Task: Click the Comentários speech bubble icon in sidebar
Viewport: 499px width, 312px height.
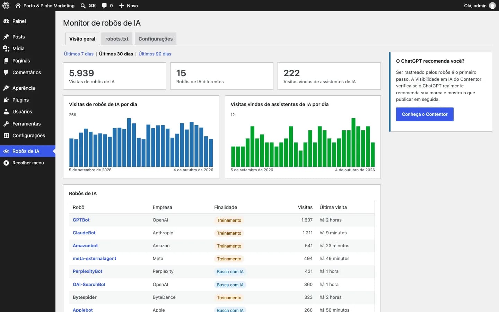Action: [x=6, y=72]
